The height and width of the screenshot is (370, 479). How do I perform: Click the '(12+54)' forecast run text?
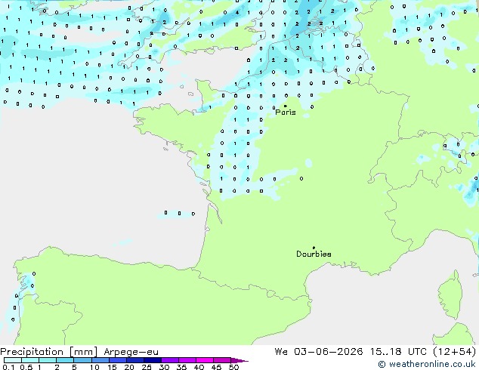(x=455, y=352)
